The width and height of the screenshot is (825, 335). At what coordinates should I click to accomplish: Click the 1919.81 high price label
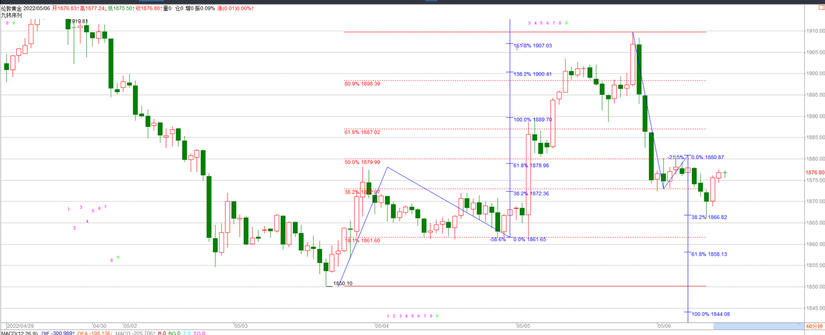[x=78, y=22]
